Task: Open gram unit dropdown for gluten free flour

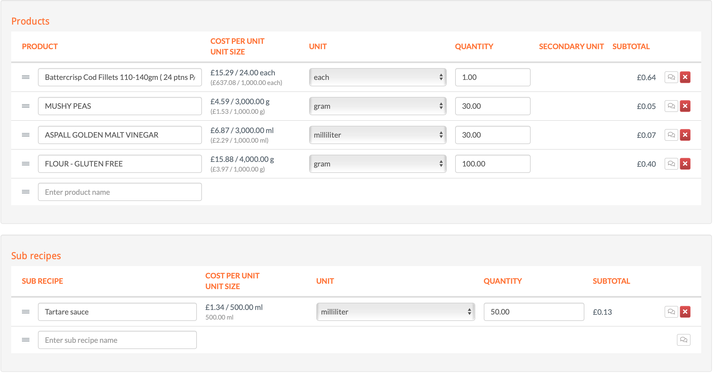Action: point(378,164)
